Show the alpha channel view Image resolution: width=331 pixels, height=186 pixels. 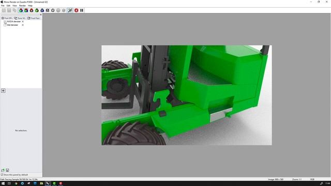click(48, 10)
